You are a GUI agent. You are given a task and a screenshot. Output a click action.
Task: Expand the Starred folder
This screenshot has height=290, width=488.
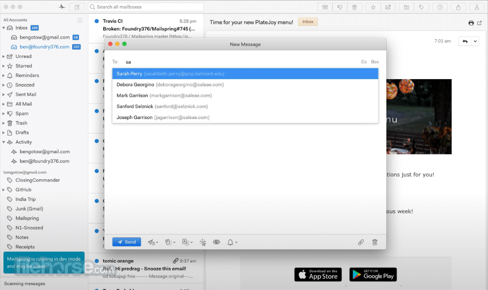pyautogui.click(x=3, y=66)
